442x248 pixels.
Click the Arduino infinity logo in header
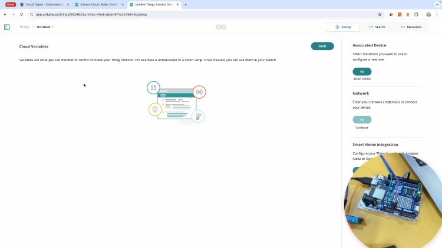pos(221,27)
